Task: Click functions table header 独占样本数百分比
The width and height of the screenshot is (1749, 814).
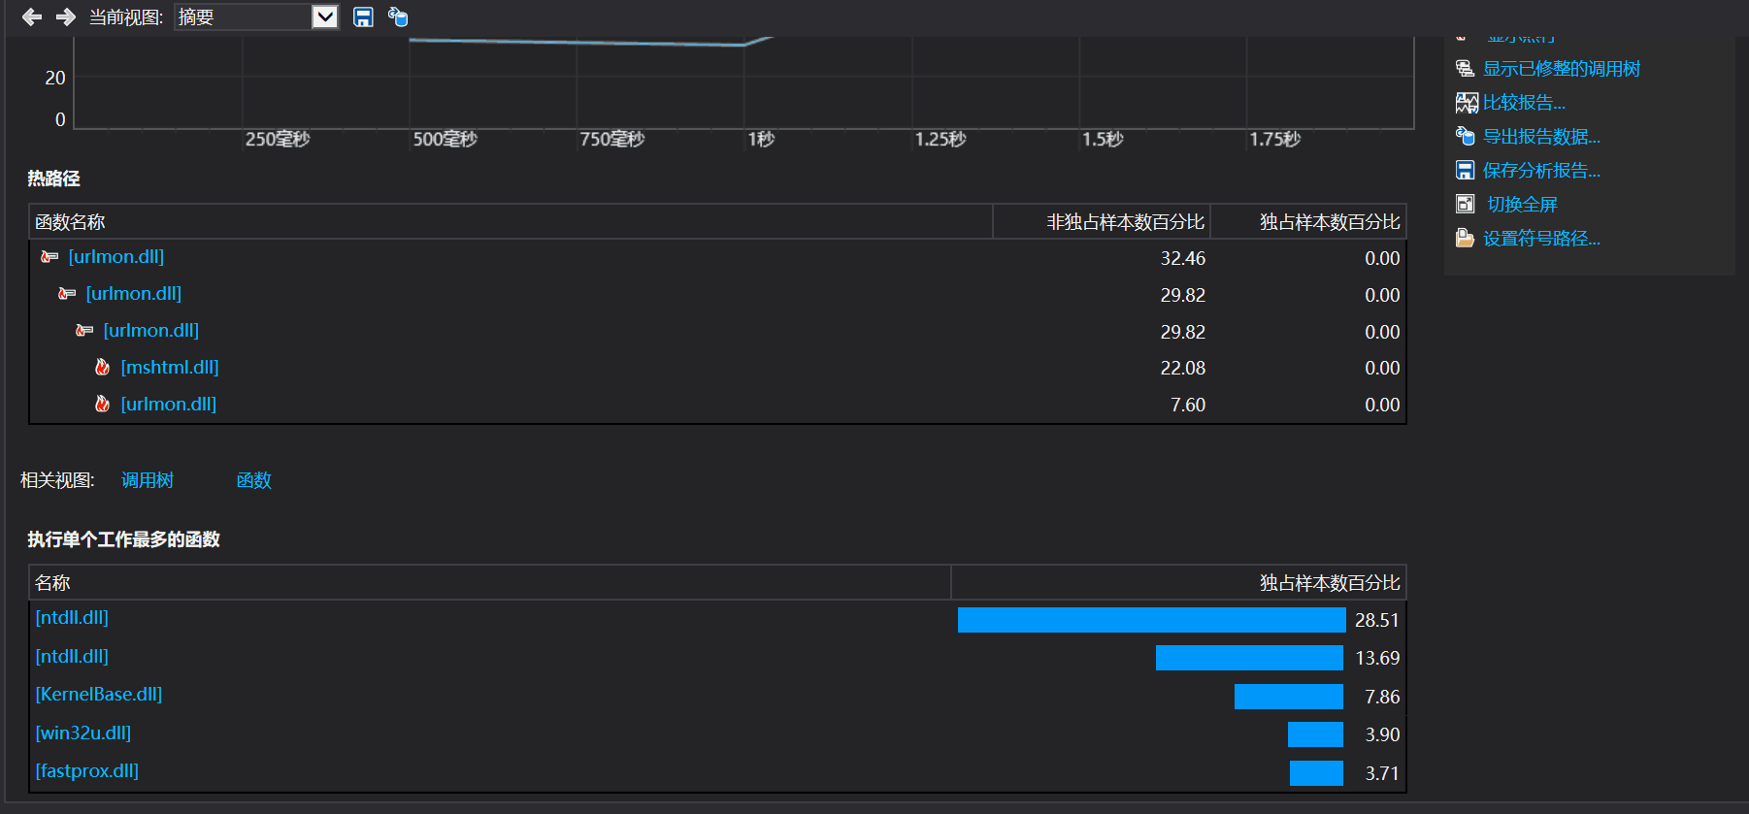Action: pos(1178,583)
